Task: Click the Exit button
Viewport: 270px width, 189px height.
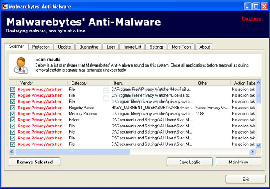Action: tap(246, 179)
